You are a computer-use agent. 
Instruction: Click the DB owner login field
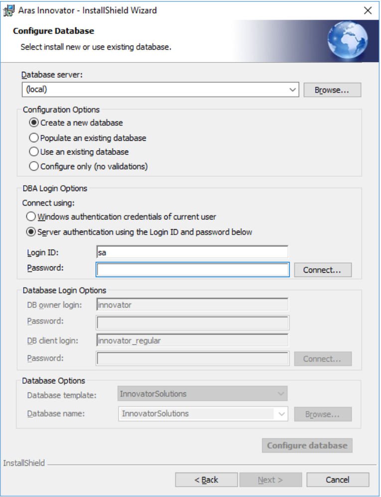pyautogui.click(x=192, y=305)
